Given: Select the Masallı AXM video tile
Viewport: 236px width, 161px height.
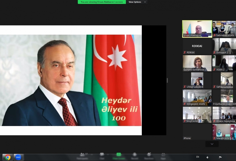Looking at the screenshot, I should (x=224, y=132).
